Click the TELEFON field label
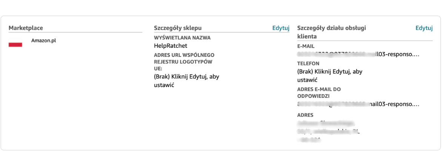The width and height of the screenshot is (443, 166). click(308, 64)
